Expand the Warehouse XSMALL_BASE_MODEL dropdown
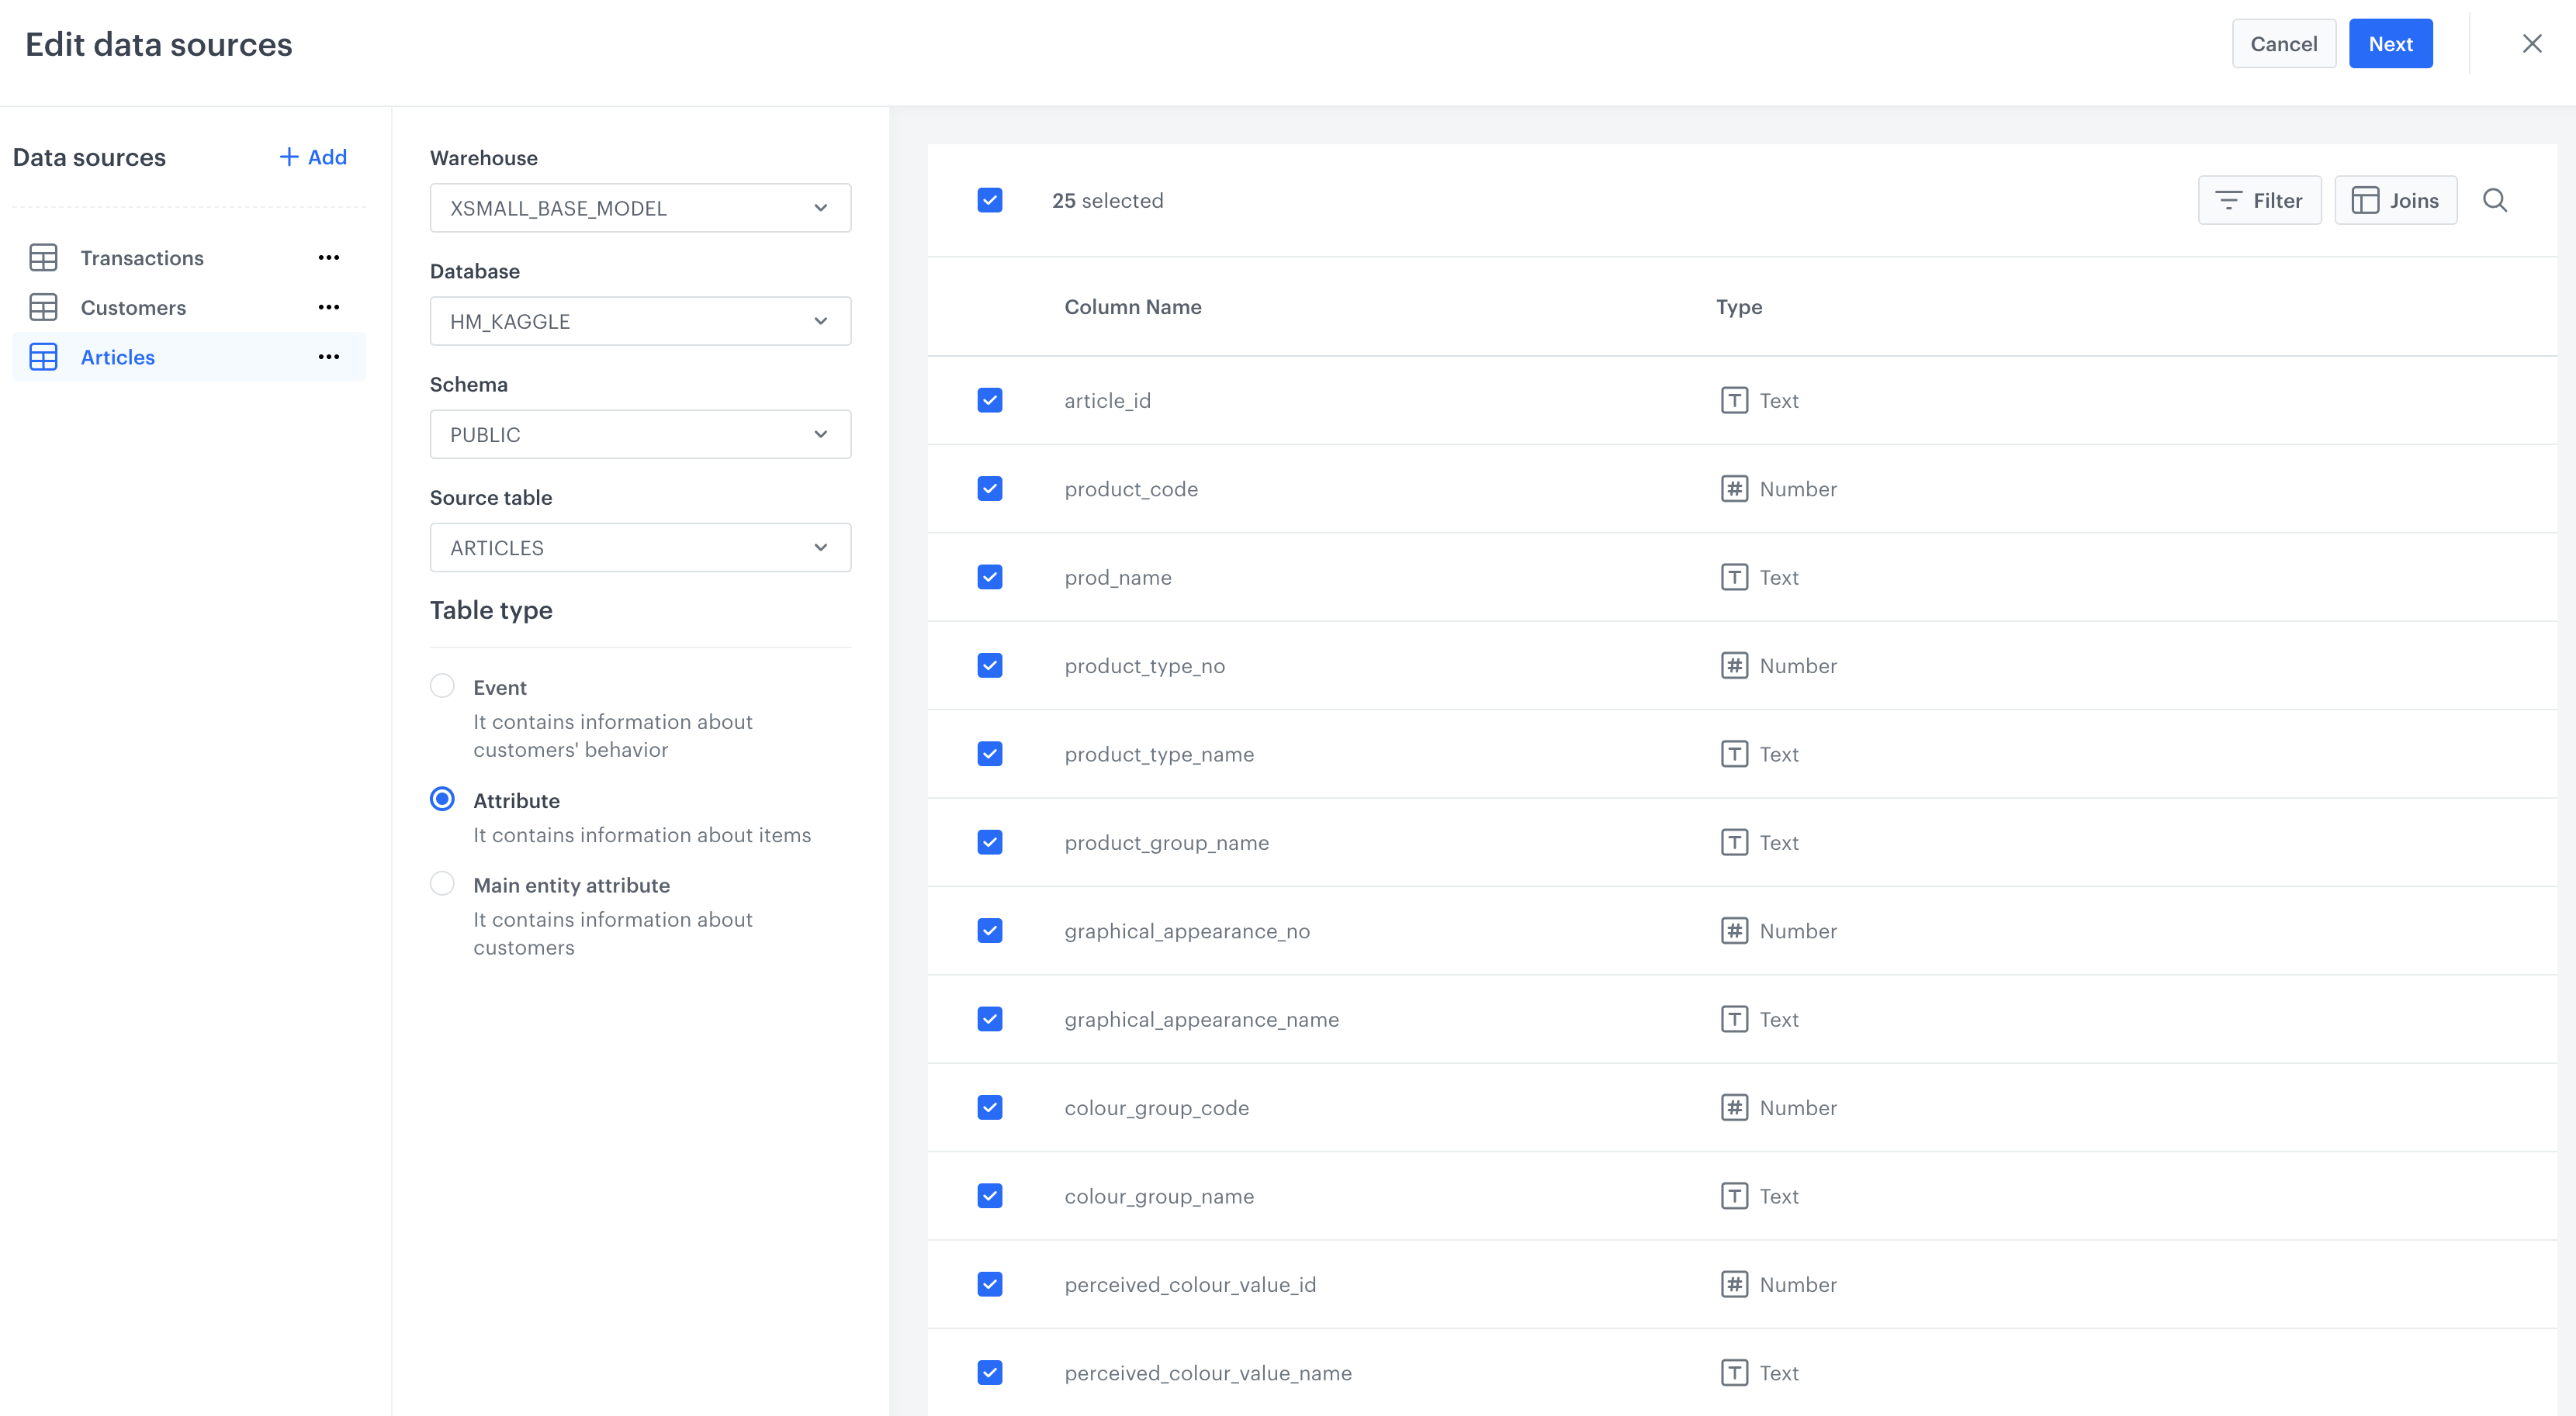Viewport: 2576px width, 1416px height. click(640, 208)
